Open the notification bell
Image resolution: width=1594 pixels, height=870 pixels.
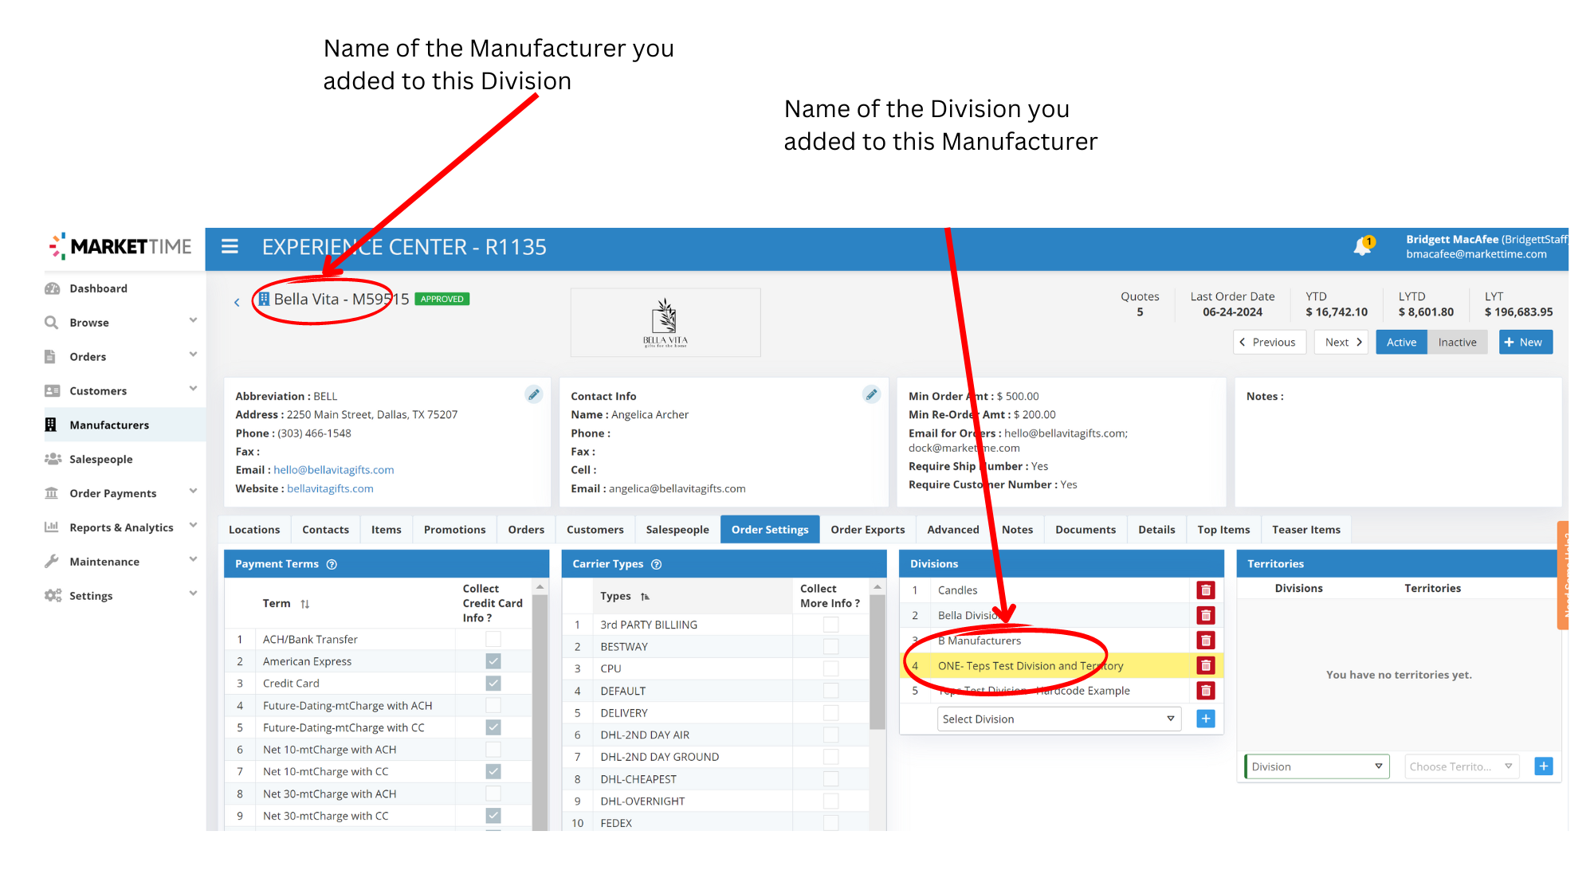(x=1362, y=247)
